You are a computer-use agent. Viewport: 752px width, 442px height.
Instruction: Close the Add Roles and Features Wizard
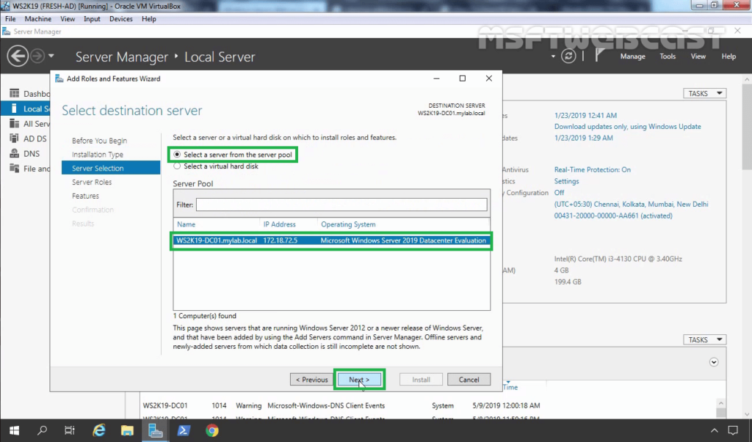(488, 78)
